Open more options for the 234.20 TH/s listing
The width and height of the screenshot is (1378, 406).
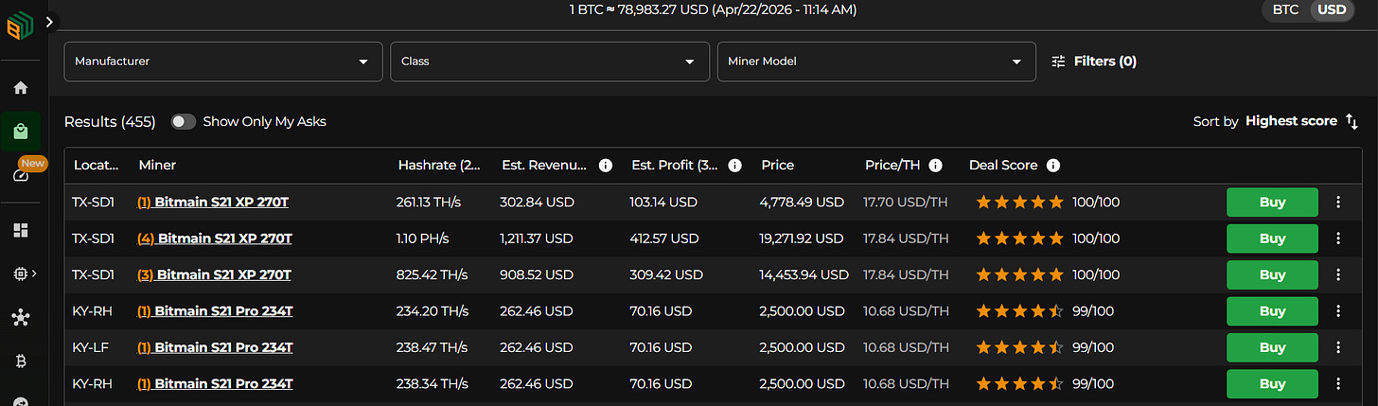pos(1338,311)
